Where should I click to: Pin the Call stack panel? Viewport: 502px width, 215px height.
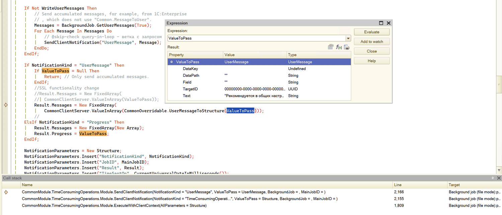[493, 178]
